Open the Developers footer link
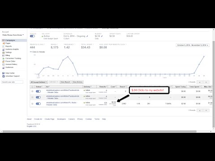This screenshot has width=215, height=161. [61, 119]
